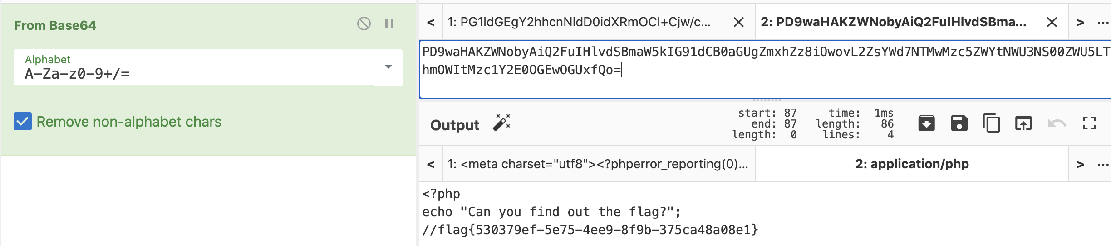
Task: Go to next input tab arrow
Action: click(x=1080, y=22)
